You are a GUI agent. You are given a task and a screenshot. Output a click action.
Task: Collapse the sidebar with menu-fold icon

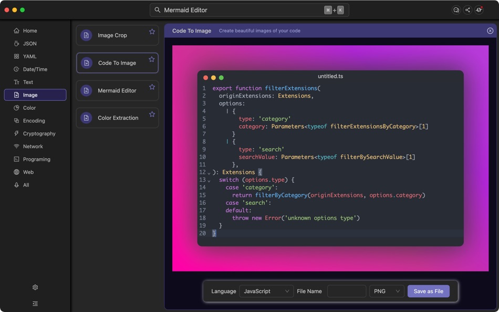35,304
